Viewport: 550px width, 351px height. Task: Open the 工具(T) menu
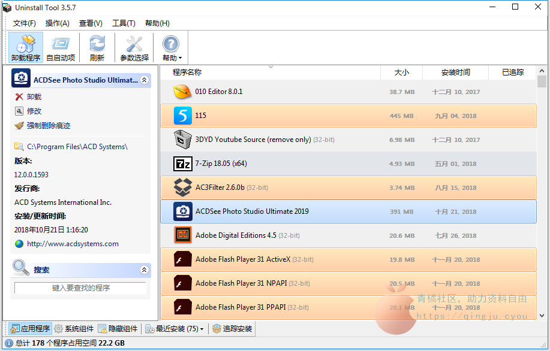pos(124,23)
